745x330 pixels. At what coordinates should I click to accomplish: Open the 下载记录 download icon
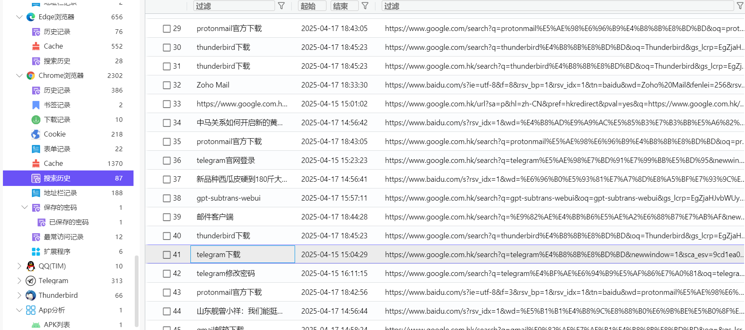point(36,120)
